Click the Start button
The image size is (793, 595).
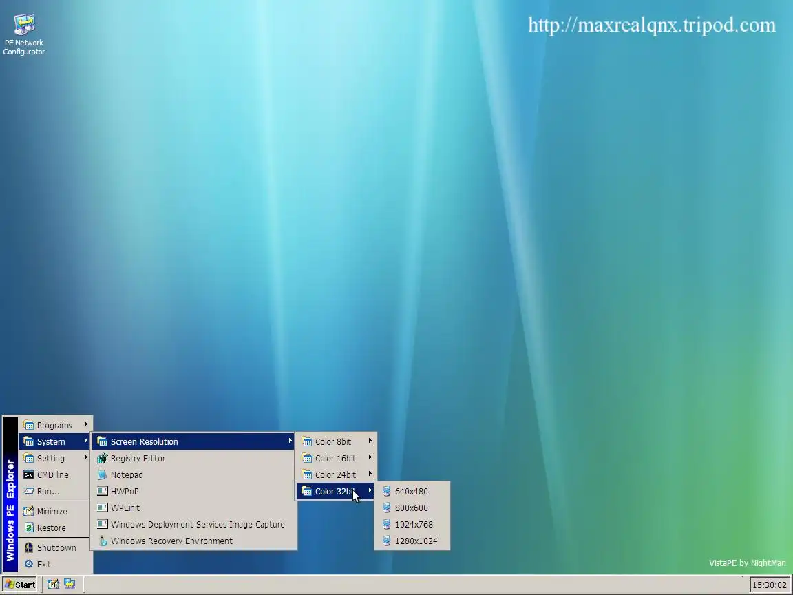coord(20,585)
